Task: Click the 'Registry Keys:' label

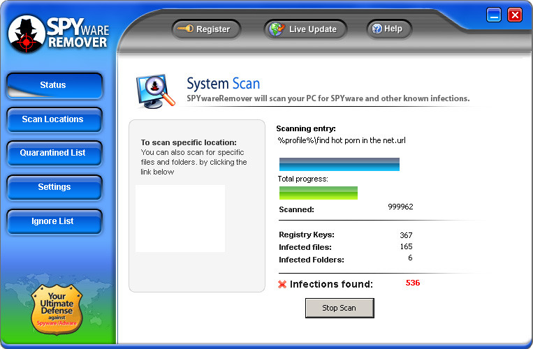Action: [x=307, y=235]
